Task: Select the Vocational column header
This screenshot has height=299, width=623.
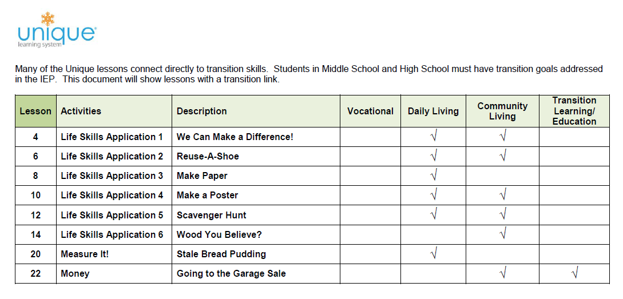Action: point(370,111)
